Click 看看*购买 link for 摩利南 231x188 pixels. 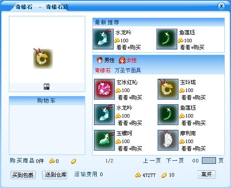tap(193, 149)
